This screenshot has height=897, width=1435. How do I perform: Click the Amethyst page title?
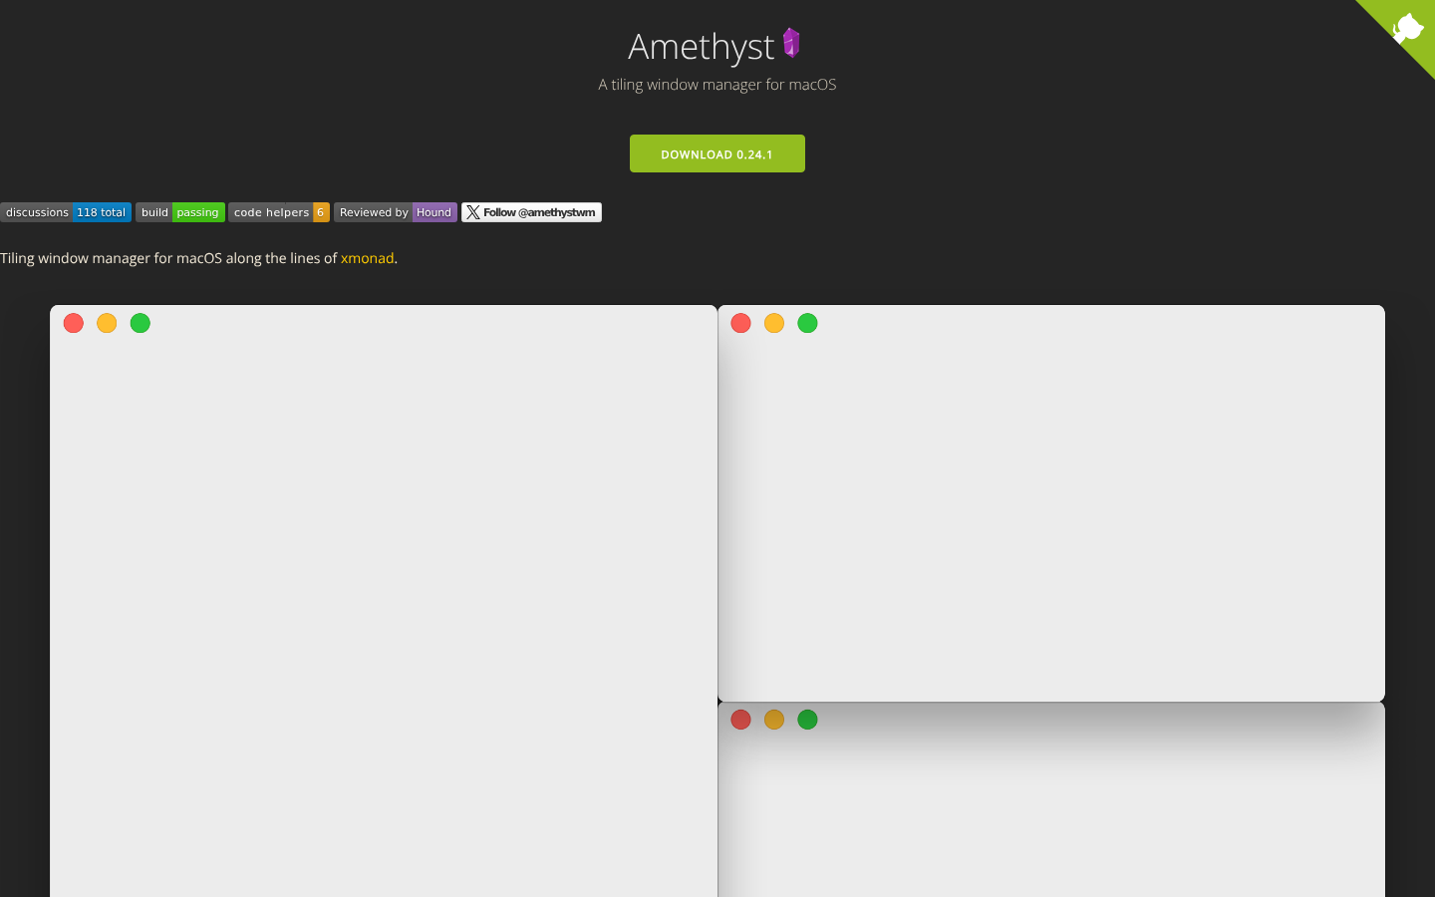pyautogui.click(x=702, y=46)
